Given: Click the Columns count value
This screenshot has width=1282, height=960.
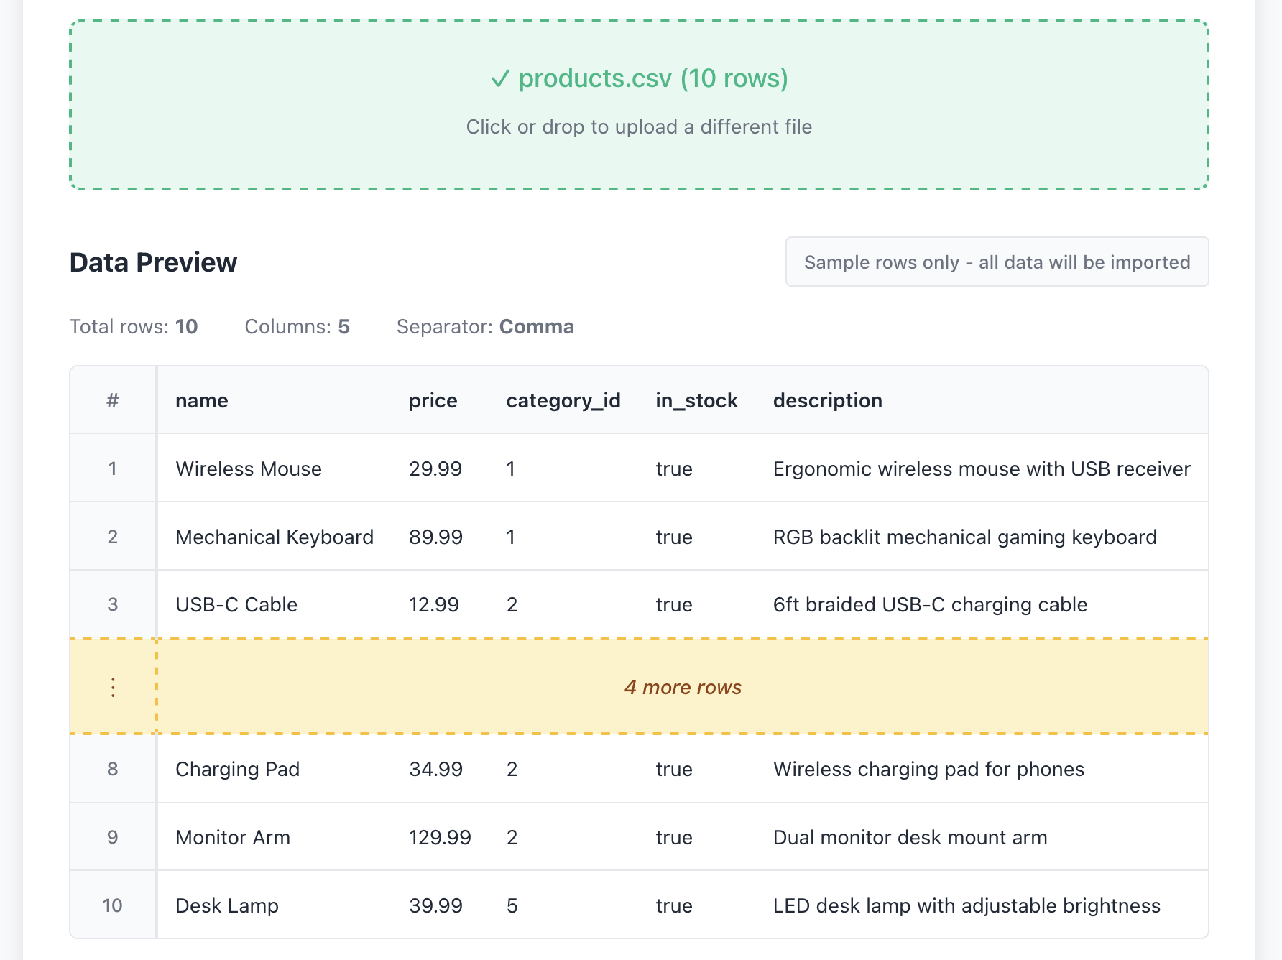Looking at the screenshot, I should click(344, 326).
